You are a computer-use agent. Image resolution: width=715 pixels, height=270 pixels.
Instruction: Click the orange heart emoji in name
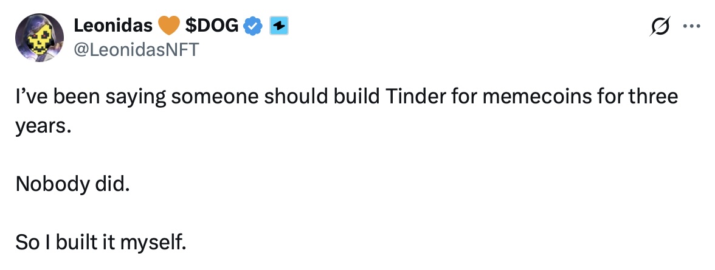pos(169,26)
